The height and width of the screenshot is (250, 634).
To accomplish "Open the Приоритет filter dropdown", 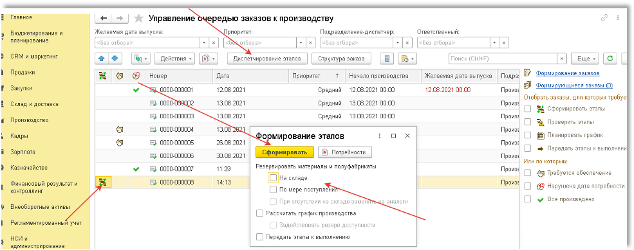I will 301,42.
